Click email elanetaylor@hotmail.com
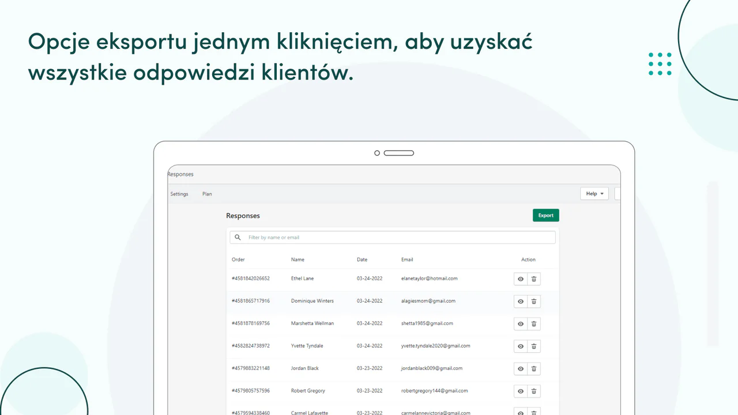The width and height of the screenshot is (738, 415). (x=430, y=278)
